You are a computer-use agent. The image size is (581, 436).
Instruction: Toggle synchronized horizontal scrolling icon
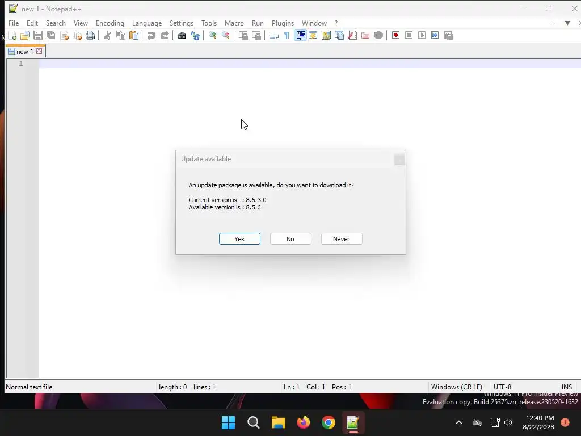click(256, 35)
